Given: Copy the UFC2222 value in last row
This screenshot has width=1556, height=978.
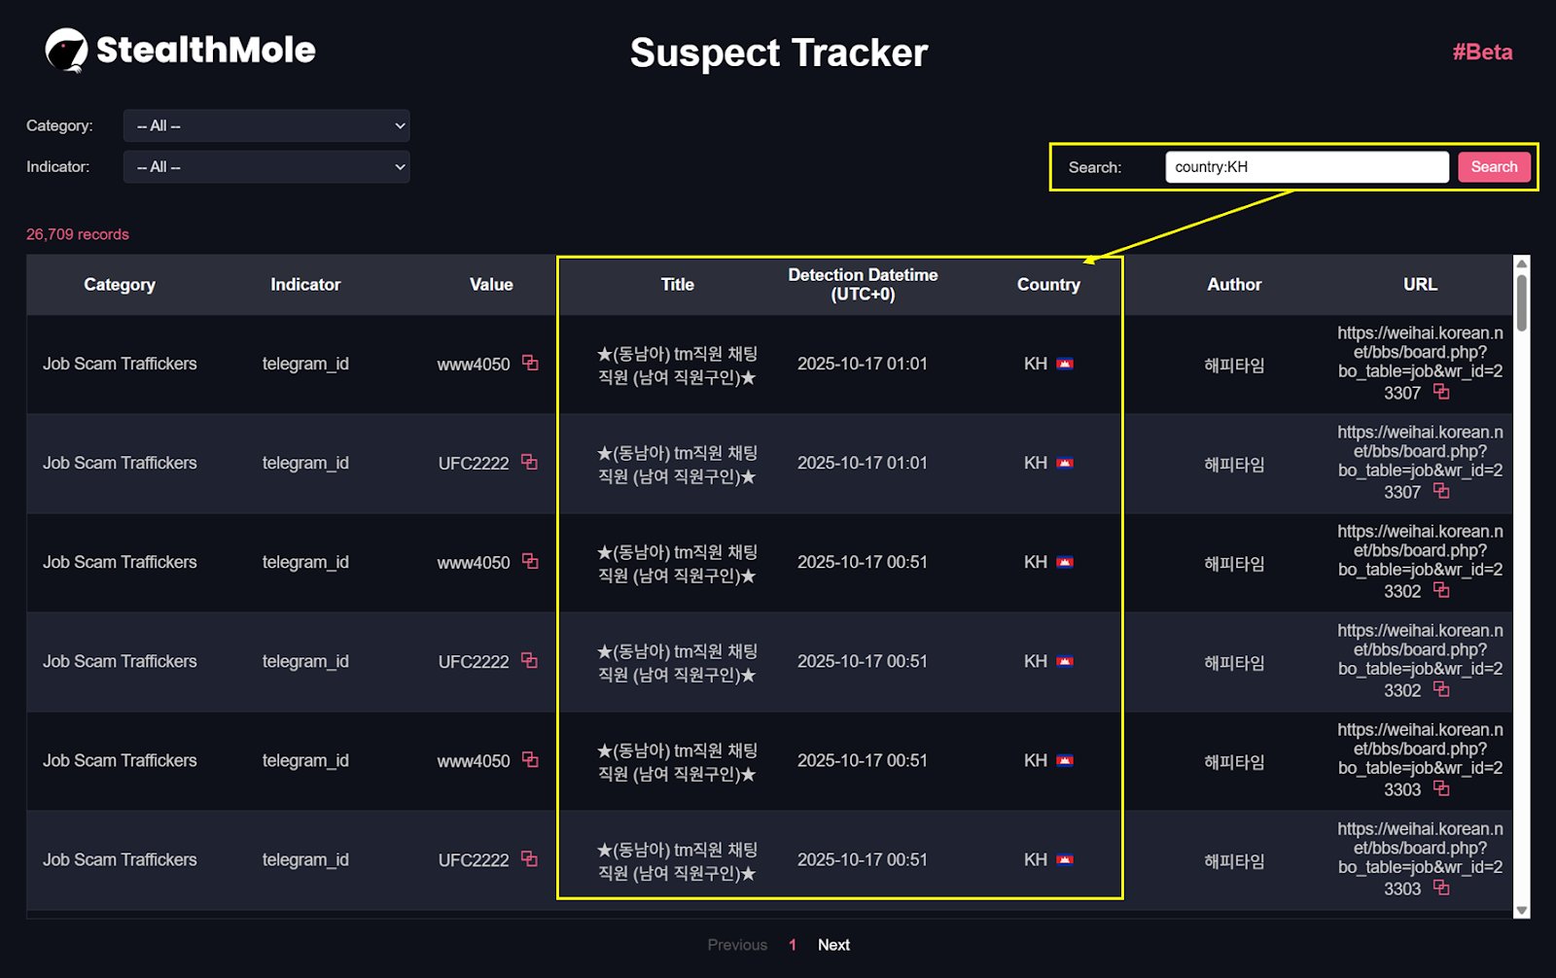Looking at the screenshot, I should click(529, 858).
